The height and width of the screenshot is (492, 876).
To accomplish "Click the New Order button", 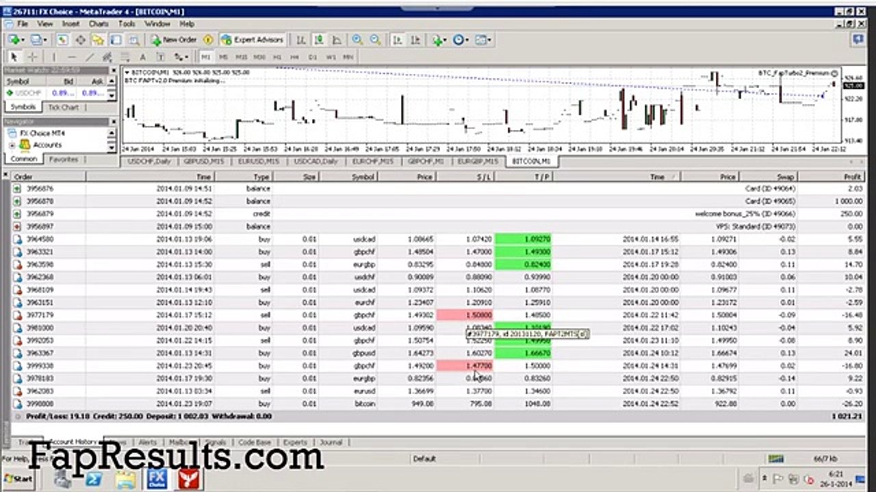I will tap(174, 40).
